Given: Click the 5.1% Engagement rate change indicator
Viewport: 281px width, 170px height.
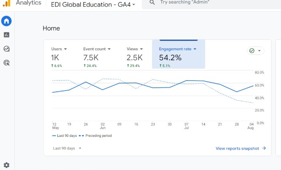Looking at the screenshot, I should [x=165, y=66].
